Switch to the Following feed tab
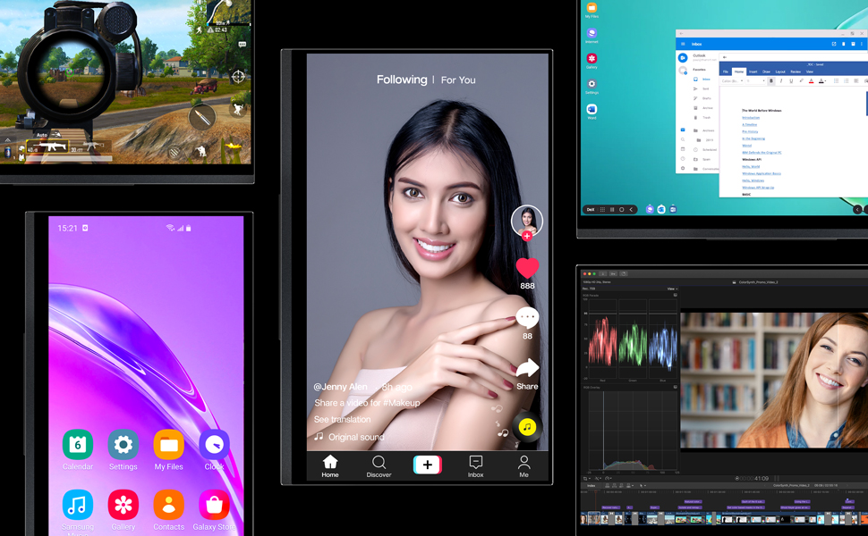Screen dimensions: 868x536 pos(402,80)
